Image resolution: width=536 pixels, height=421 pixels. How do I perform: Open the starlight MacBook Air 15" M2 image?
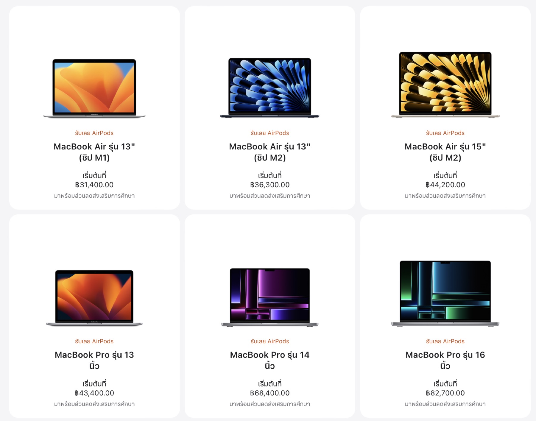pyautogui.click(x=445, y=85)
